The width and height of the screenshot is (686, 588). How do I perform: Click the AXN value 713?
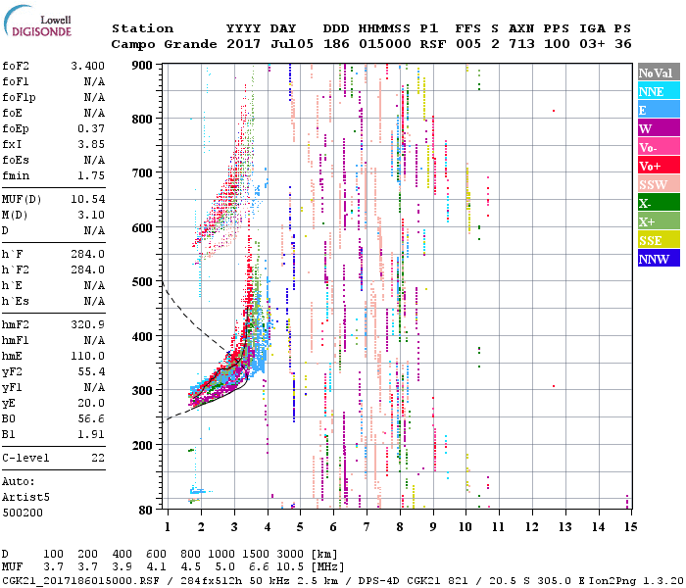pyautogui.click(x=521, y=44)
